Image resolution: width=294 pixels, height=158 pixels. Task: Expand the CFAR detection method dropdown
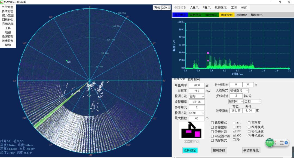click(x=197, y=113)
